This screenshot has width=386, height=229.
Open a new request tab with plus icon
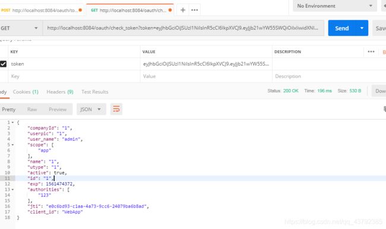click(183, 10)
